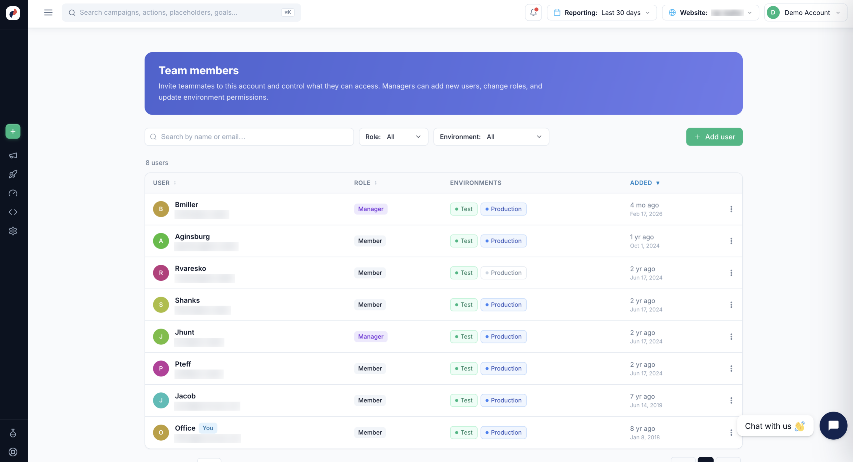The height and width of the screenshot is (462, 853).
Task: Open the code brackets icon in sidebar
Action: pyautogui.click(x=13, y=212)
